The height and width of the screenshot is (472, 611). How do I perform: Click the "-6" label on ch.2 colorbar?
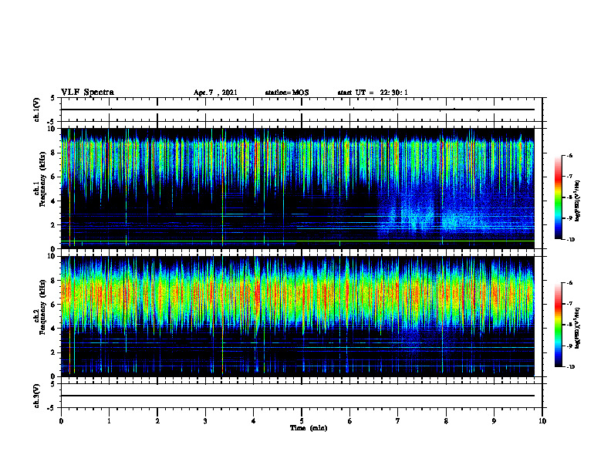tap(569, 283)
